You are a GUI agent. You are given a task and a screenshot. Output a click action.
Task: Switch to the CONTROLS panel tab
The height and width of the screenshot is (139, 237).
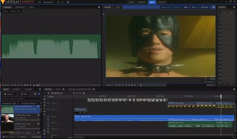click(20, 7)
